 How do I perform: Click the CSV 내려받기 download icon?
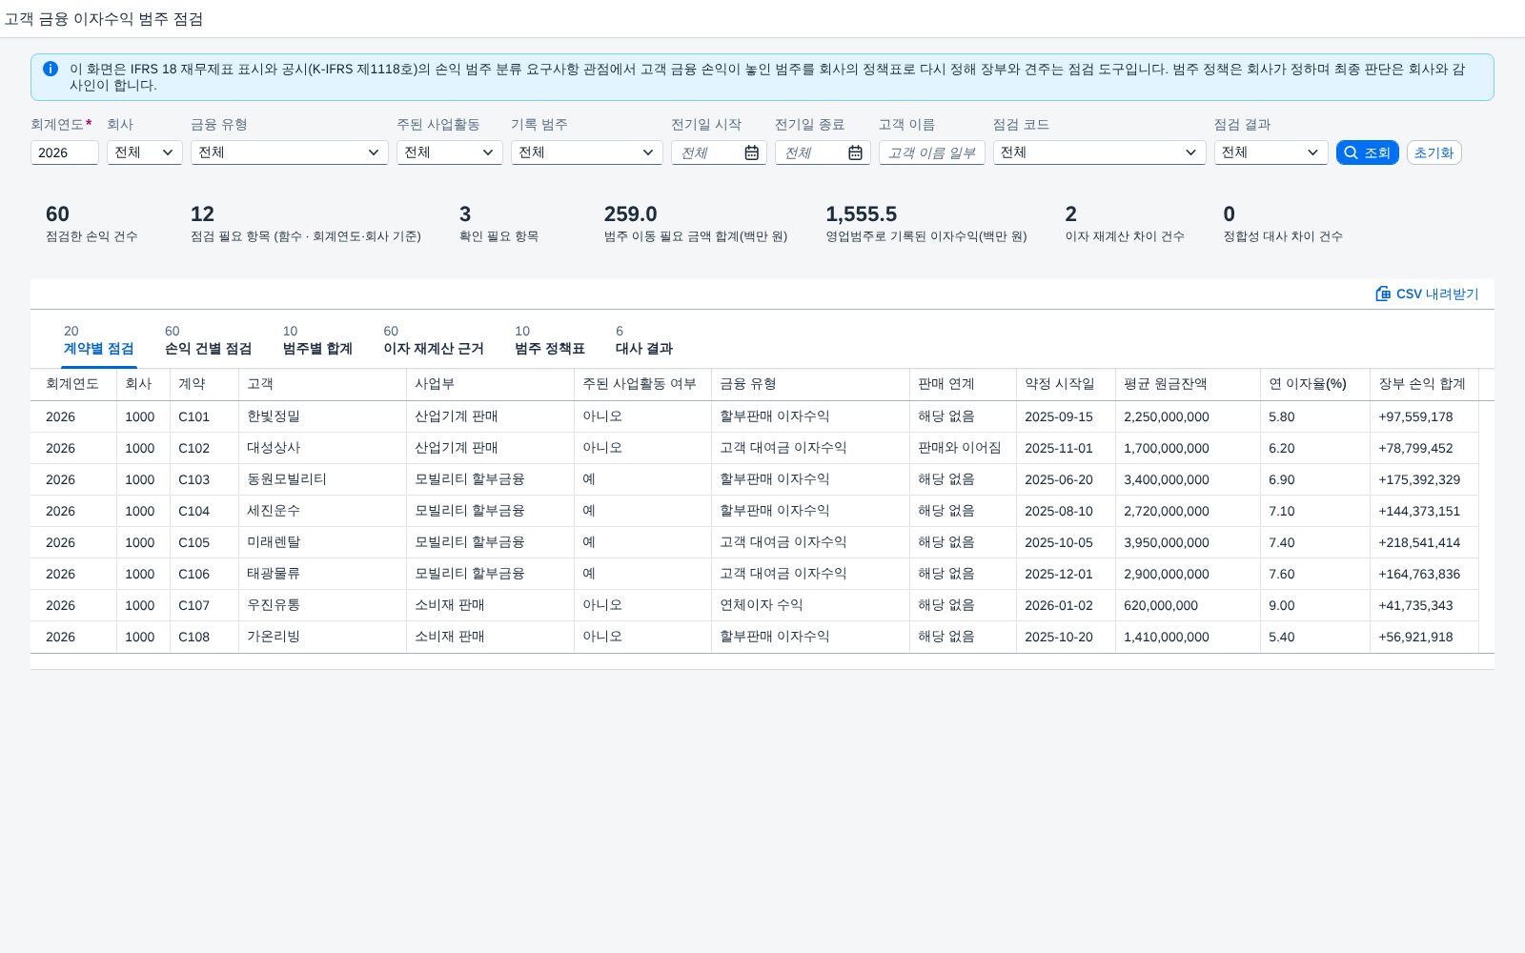click(x=1383, y=294)
